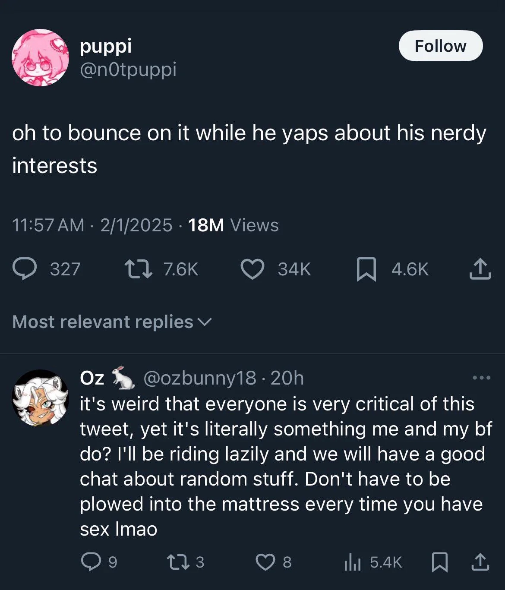The image size is (505, 590).
Task: Retweet puppi's post with 7.6K reposts
Action: coord(138,269)
